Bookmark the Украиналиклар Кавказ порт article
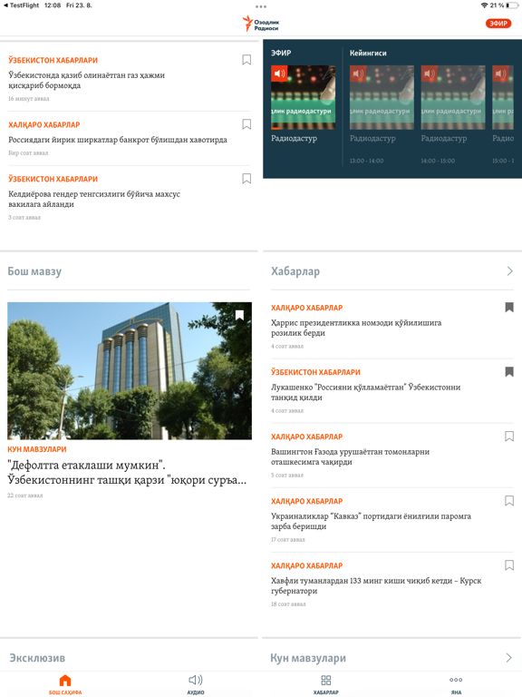Image resolution: width=522 pixels, height=697 pixels. (x=509, y=501)
